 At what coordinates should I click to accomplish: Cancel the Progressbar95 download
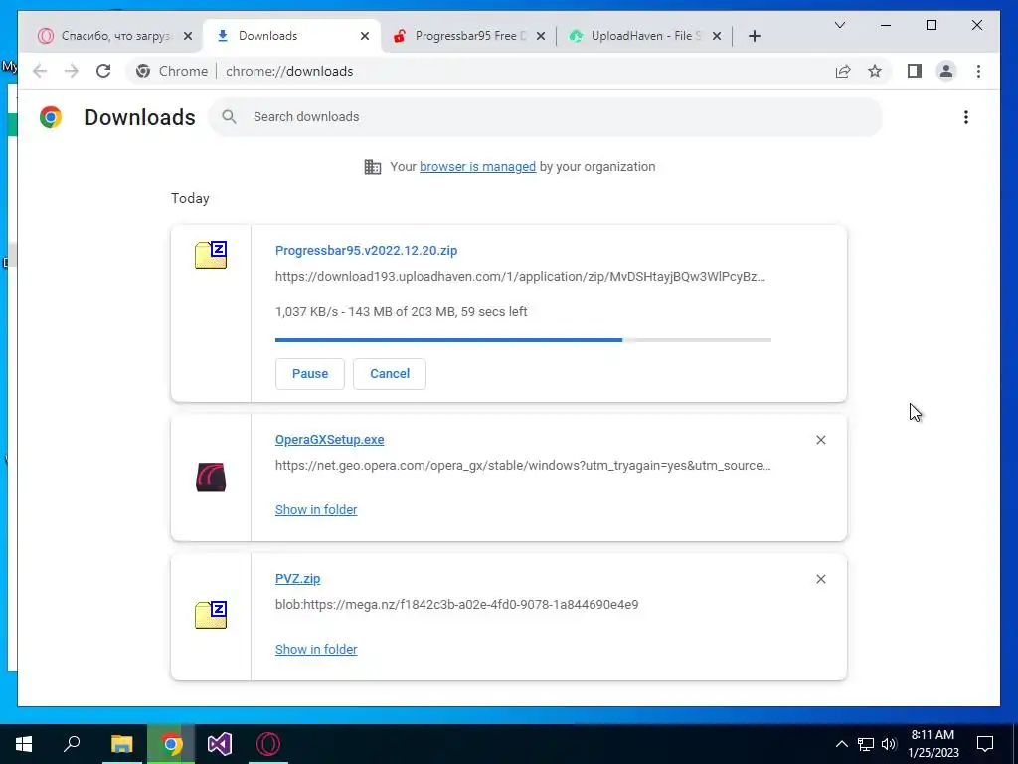390,374
